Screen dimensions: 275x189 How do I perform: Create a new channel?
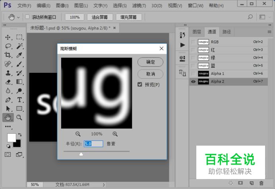[252, 183]
